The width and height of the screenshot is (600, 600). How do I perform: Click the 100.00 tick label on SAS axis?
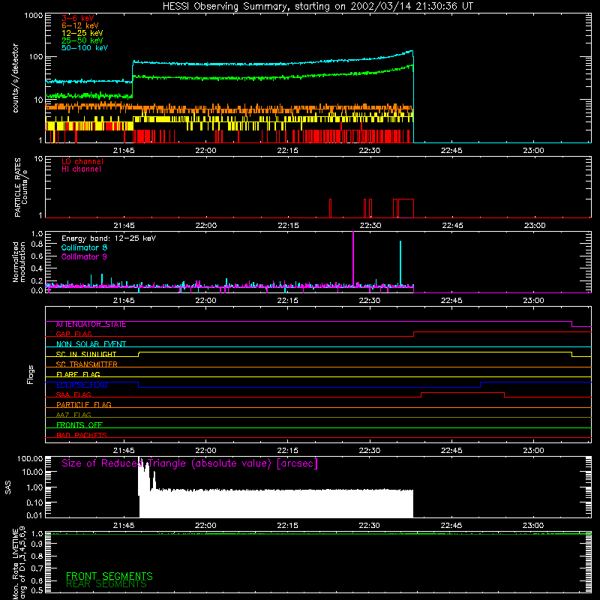tap(30, 459)
